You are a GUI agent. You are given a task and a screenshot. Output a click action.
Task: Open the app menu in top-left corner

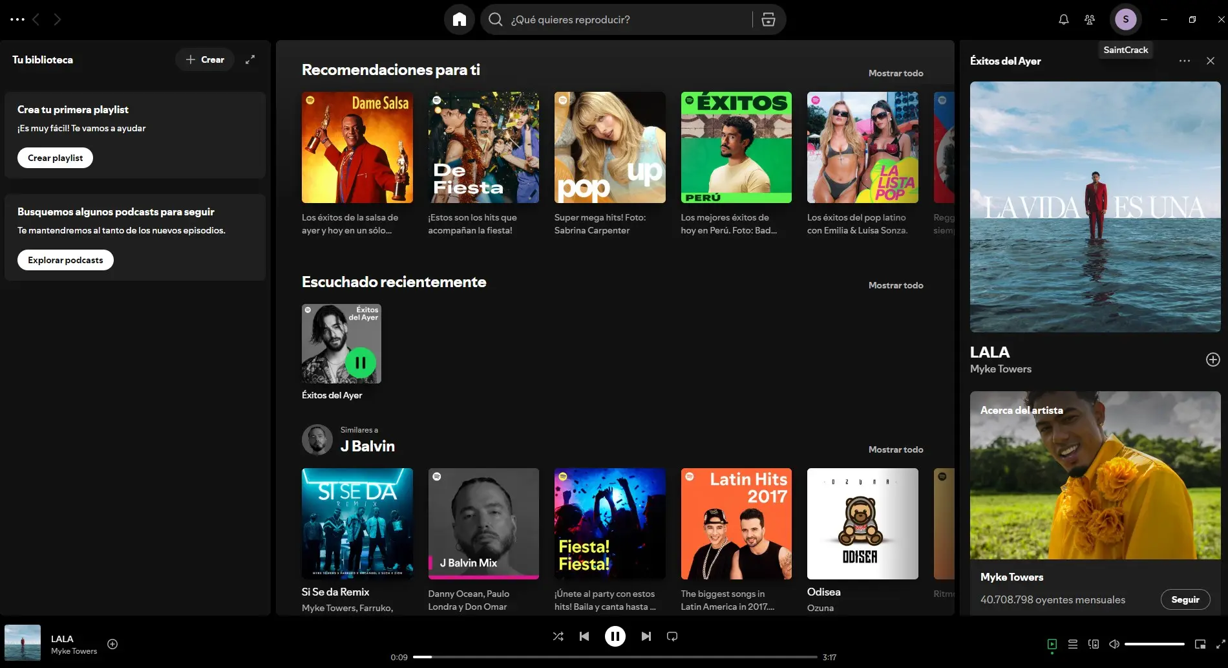click(x=17, y=19)
